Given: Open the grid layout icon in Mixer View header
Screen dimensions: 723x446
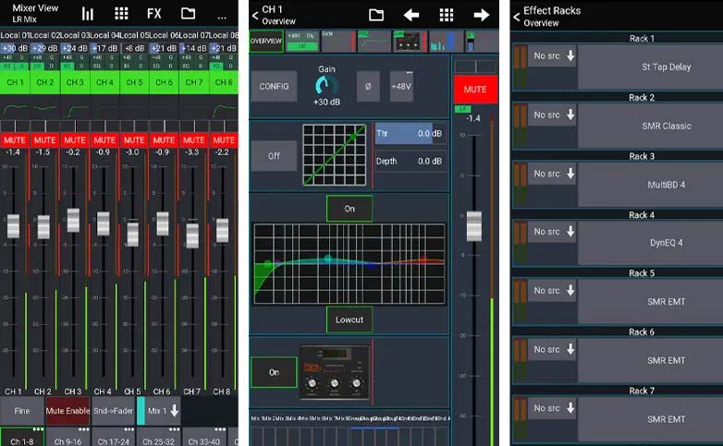Looking at the screenshot, I should click(x=121, y=13).
